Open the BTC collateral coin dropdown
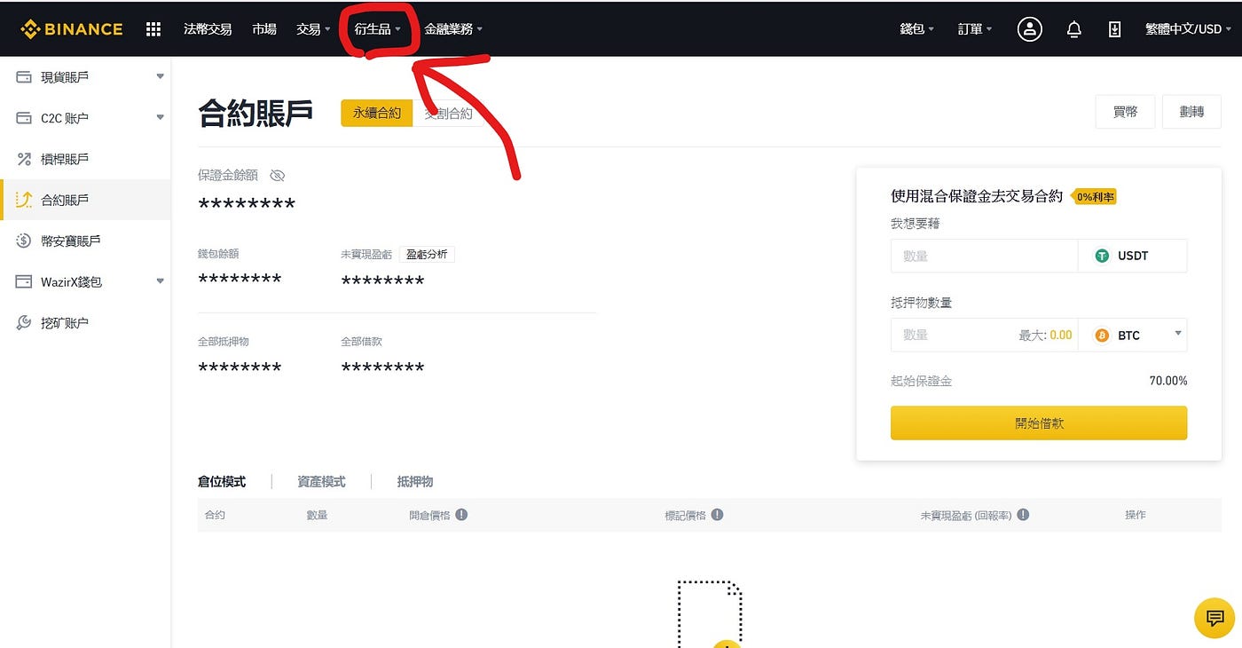 1179,335
